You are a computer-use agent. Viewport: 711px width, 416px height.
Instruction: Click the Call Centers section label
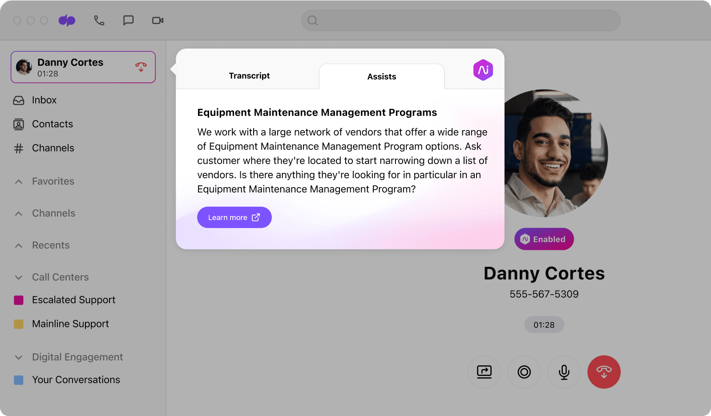click(61, 277)
